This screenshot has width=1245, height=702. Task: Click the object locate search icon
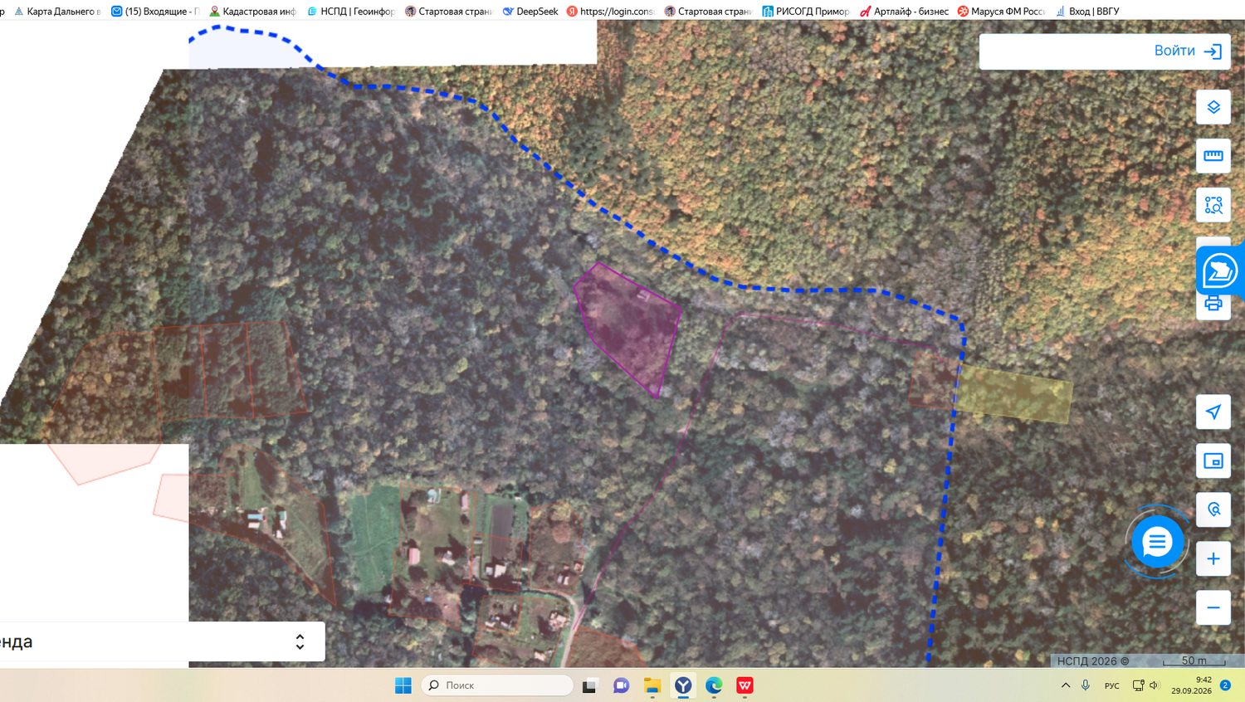point(1213,509)
